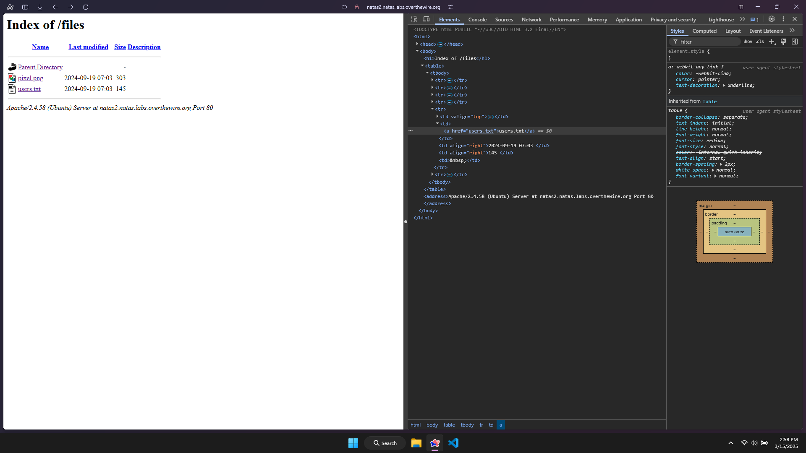The image size is (806, 453).
Task: Go back with the browser arrow
Action: (x=55, y=7)
